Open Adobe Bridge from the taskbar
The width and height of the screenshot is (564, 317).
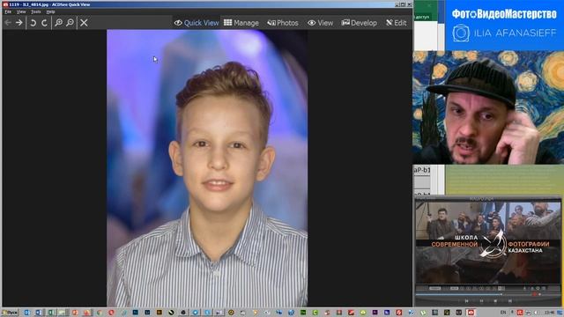[159, 313]
